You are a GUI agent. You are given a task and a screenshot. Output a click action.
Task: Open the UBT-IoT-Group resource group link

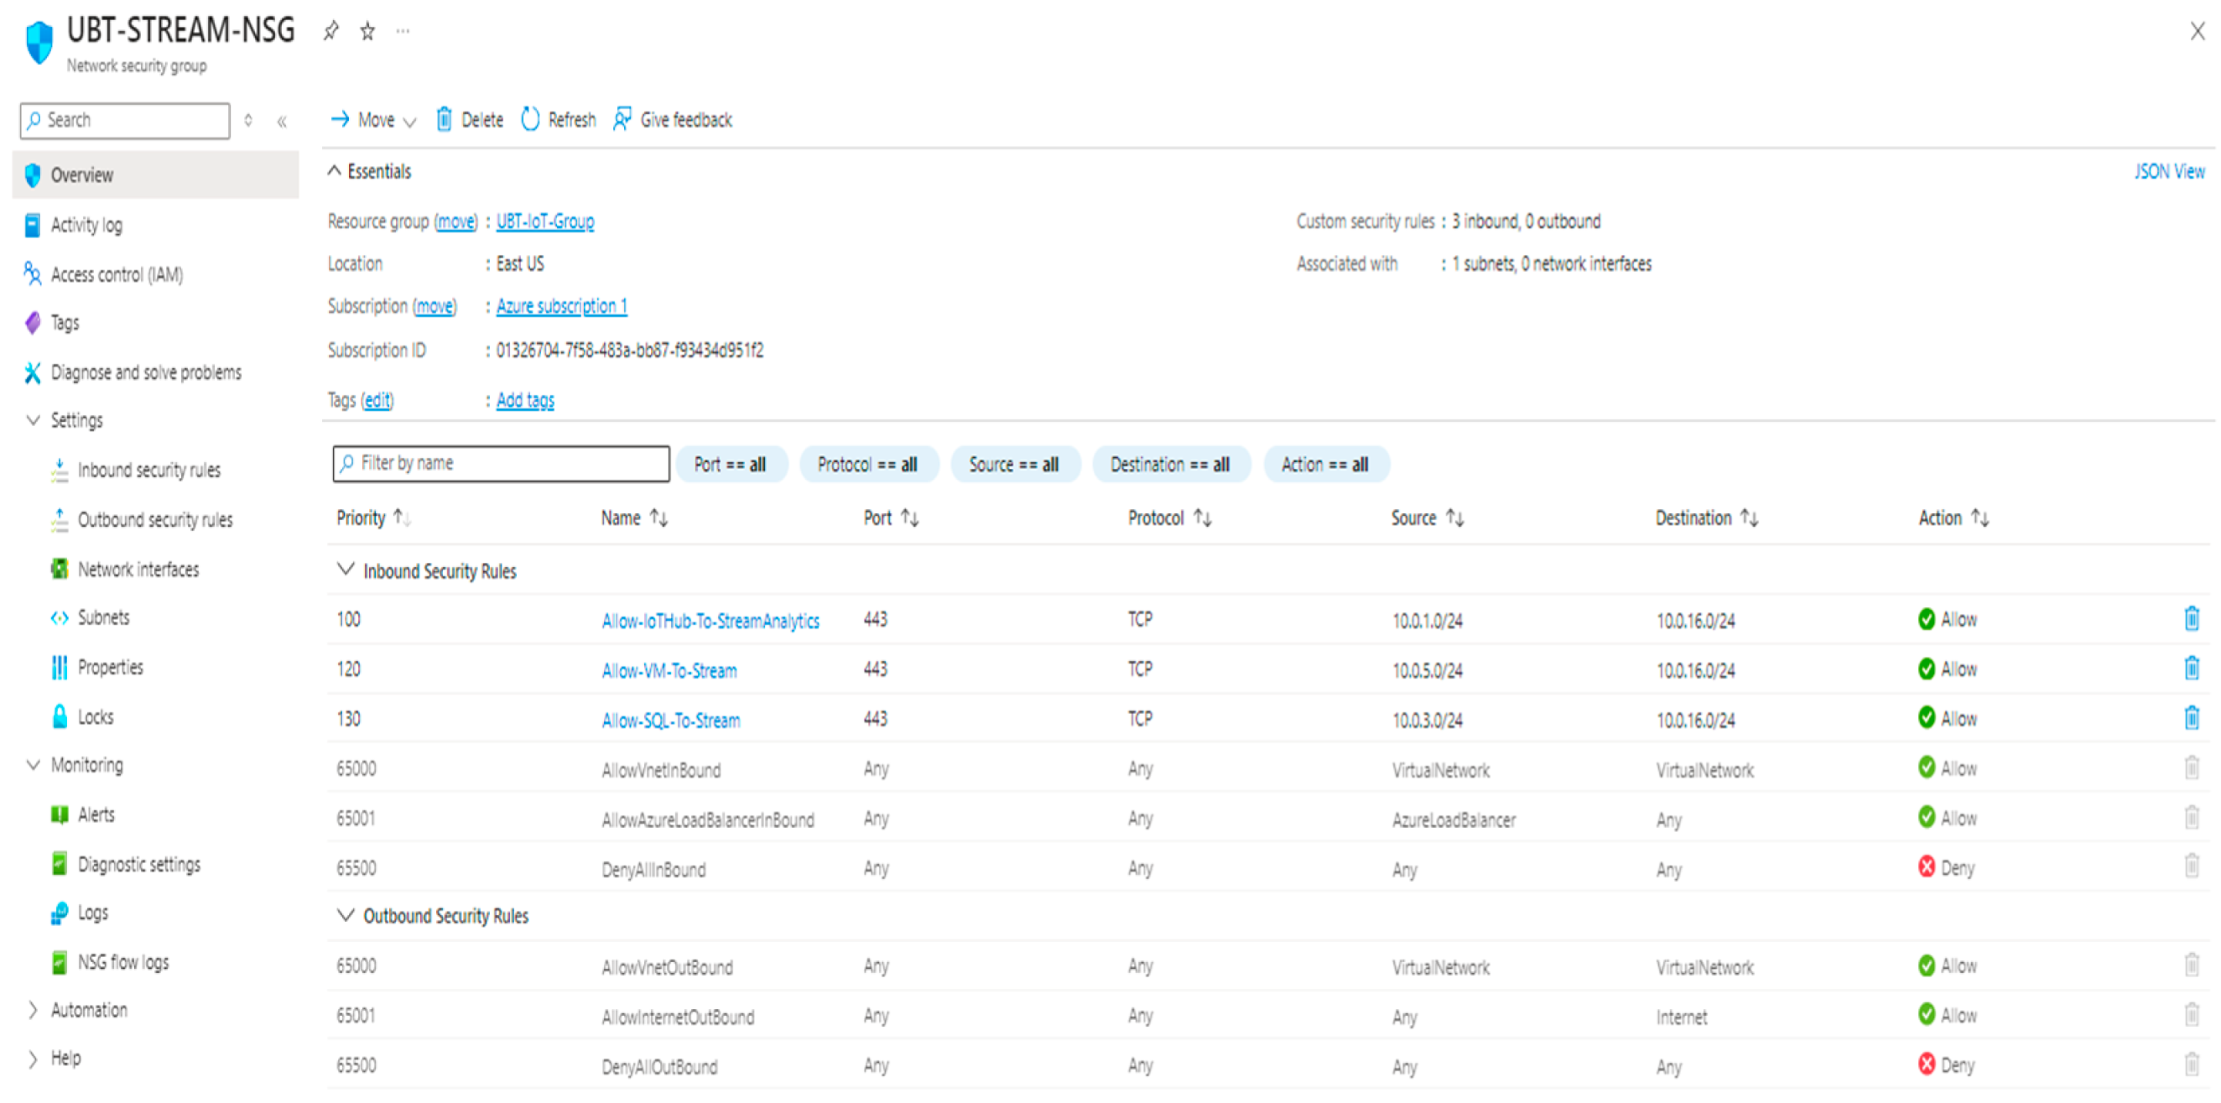coord(545,221)
